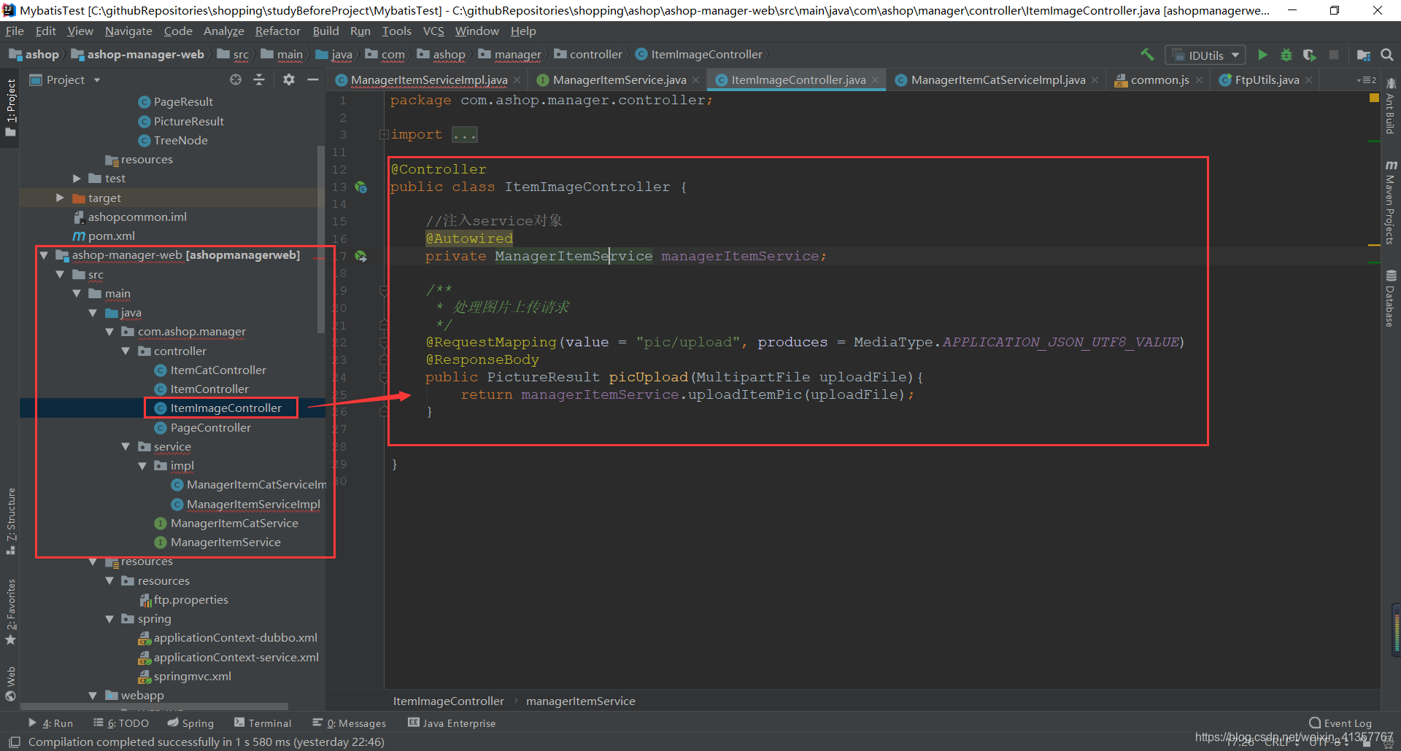This screenshot has height=751, width=1401.
Task: Open Maven Projects side panel
Action: (1391, 203)
